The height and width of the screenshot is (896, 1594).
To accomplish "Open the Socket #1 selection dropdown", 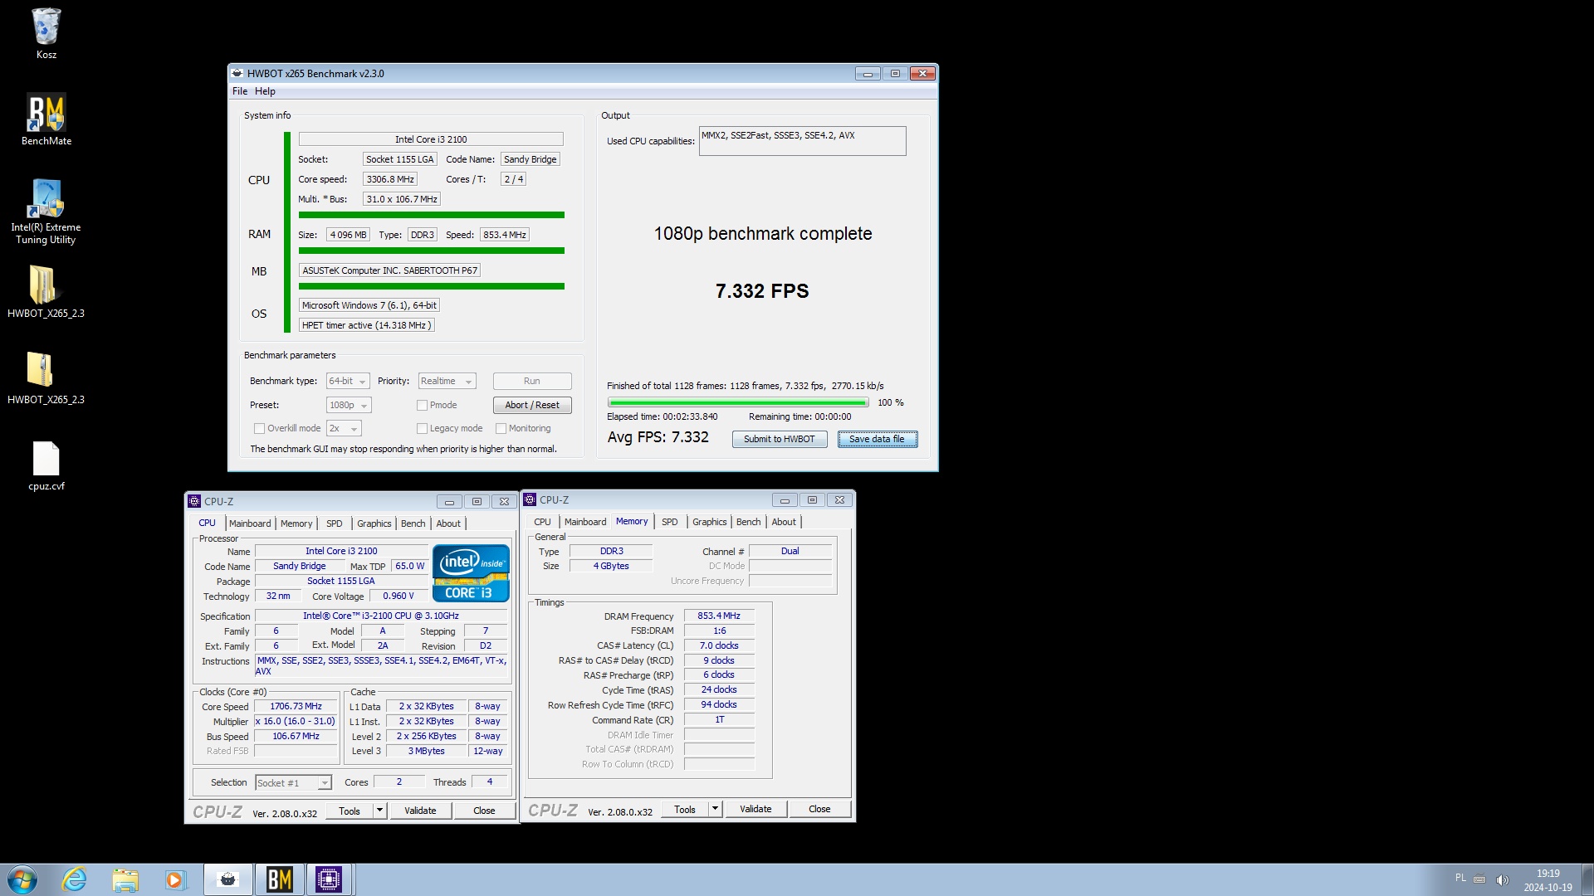I will point(293,782).
